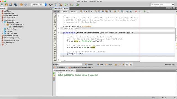Image resolution: width=177 pixels, height=99 pixels.
Task: Click the Find Selection magnifier icon in editor toolbar
Action: (95, 12)
